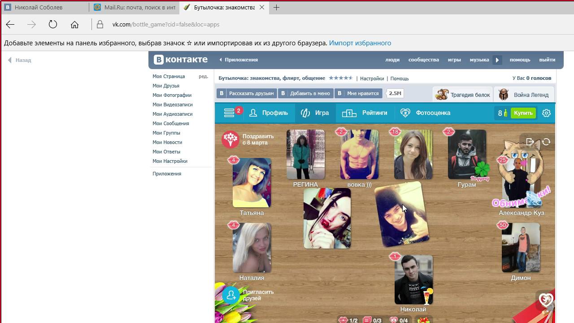Open app Помощь link near title
Image resolution: width=574 pixels, height=323 pixels.
coord(400,79)
